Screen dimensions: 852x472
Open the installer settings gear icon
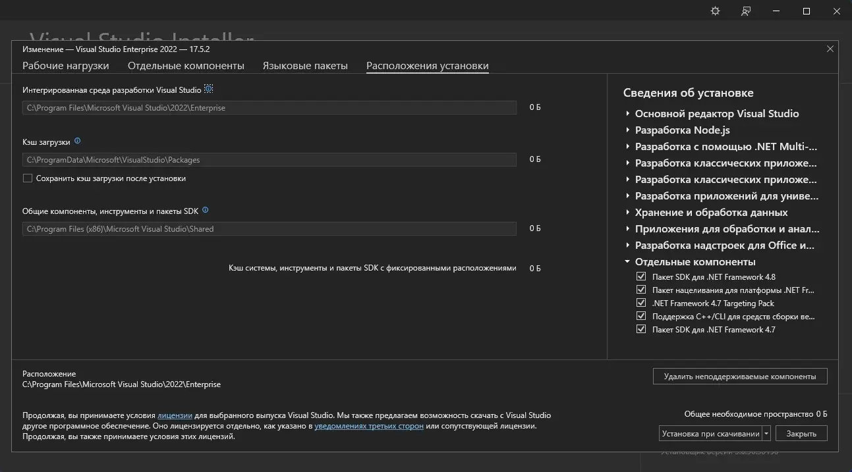[715, 11]
